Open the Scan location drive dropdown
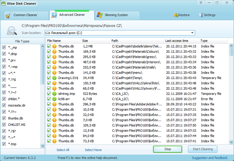This screenshot has width=234, height=161. point(192,33)
